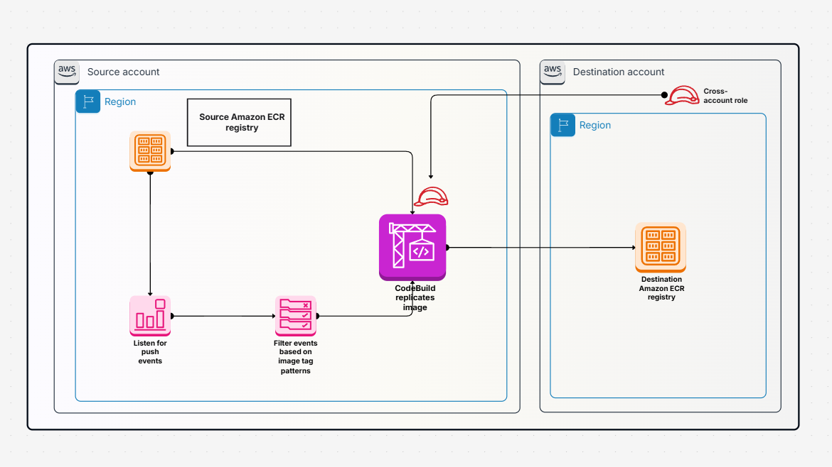The image size is (832, 467).
Task: Select the 'Filter events' rule icon
Action: point(296,316)
